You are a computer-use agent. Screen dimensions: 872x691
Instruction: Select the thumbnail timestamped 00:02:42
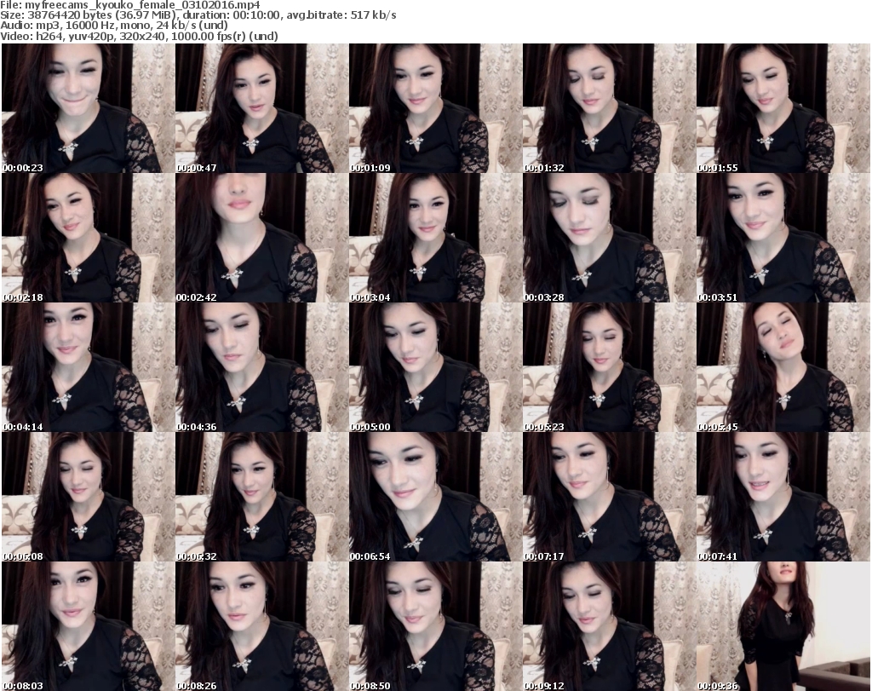(x=262, y=238)
